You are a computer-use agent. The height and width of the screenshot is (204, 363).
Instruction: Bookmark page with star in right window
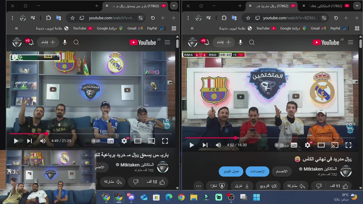[248, 18]
